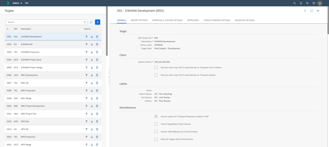Select the APO Dev row
329x147 pixels.
click(53, 121)
